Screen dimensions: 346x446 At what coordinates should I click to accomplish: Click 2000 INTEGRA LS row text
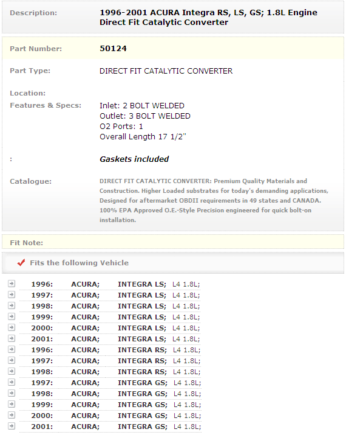(115, 328)
